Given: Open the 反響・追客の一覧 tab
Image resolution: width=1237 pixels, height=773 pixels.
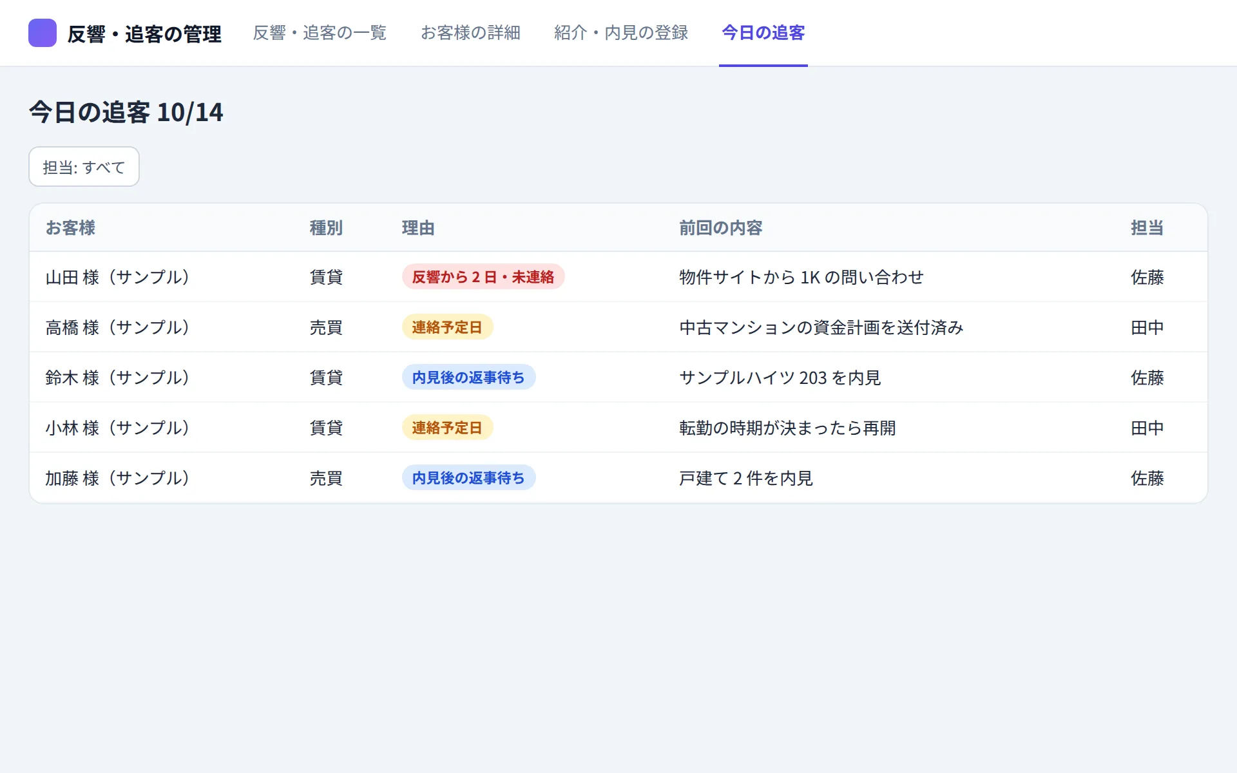Looking at the screenshot, I should 320,33.
